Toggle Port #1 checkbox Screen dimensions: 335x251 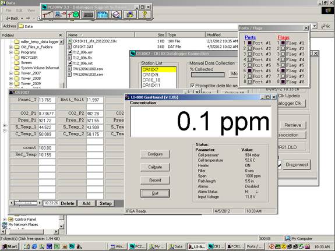point(249,43)
